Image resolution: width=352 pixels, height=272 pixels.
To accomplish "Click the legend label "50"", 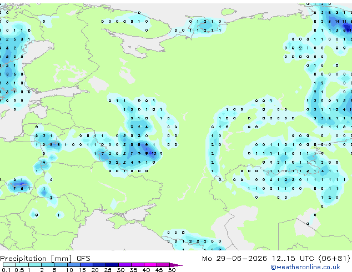I will click(172, 270).
